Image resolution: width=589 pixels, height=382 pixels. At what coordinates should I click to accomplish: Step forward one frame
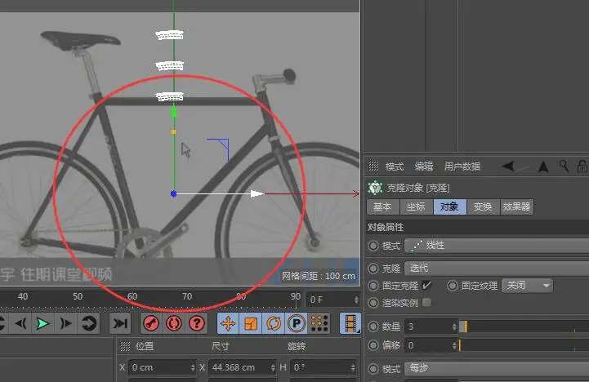click(65, 323)
